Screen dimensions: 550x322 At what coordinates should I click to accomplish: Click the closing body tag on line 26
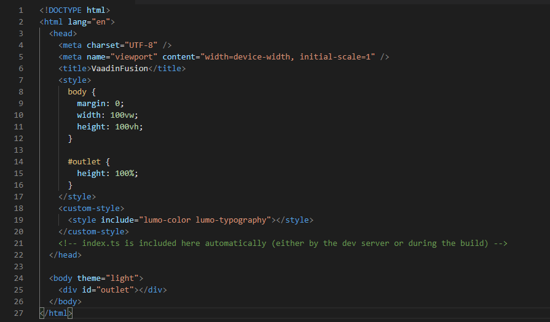65,302
